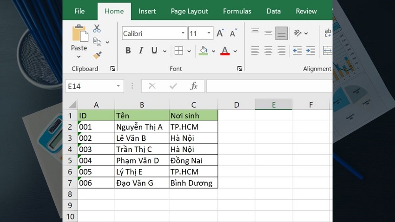Click the Format Painter brush icon
395x222 pixels.
tap(97, 55)
